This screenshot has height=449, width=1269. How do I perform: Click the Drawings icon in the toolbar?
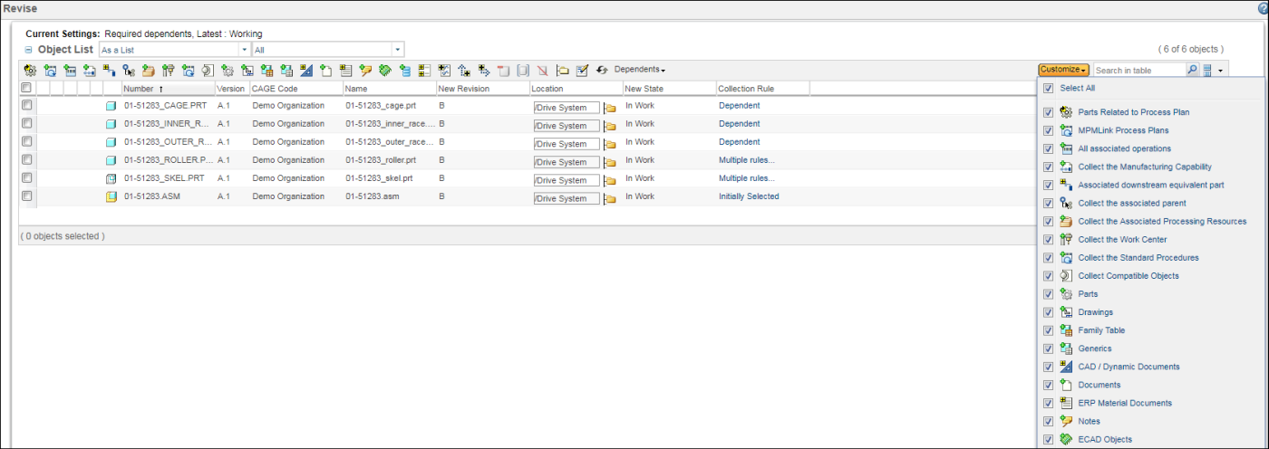click(247, 70)
